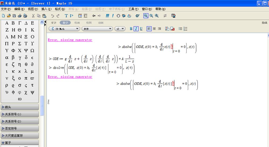Viewport: 269px width, 147px height.
Task: Open the 编辑 menu
Action: 19,9
